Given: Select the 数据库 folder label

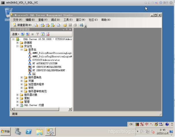Looking at the screenshot, I should [x=28, y=43].
